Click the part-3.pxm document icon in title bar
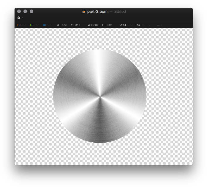The width and height of the screenshot is (207, 187). [x=84, y=12]
